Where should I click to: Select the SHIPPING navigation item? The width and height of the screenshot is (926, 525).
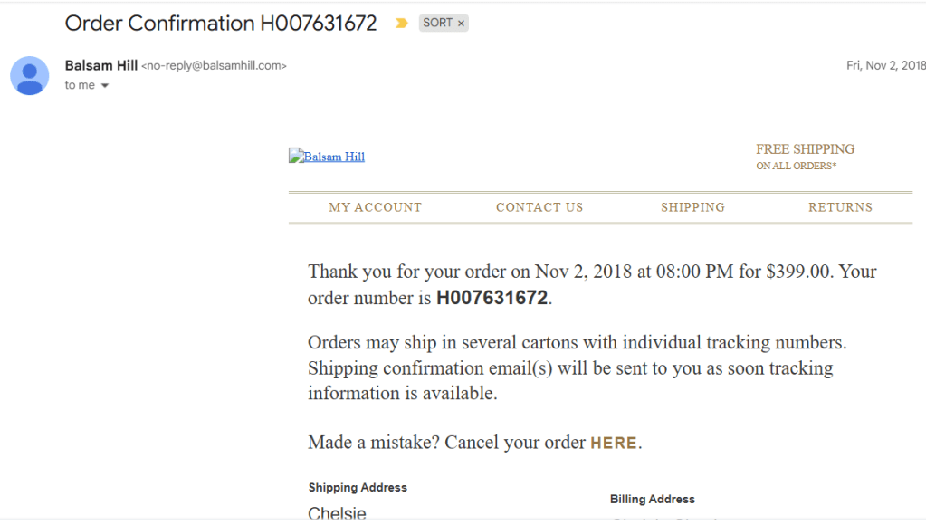pyautogui.click(x=692, y=207)
